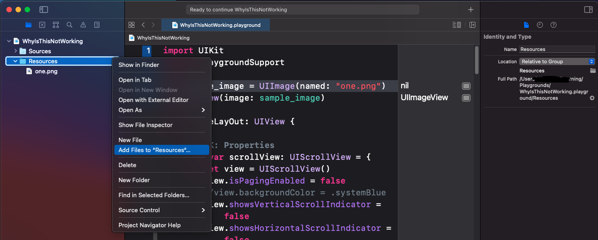Toggle the left navigator sidebar
Screen dimensions: 598x240
click(44, 10)
